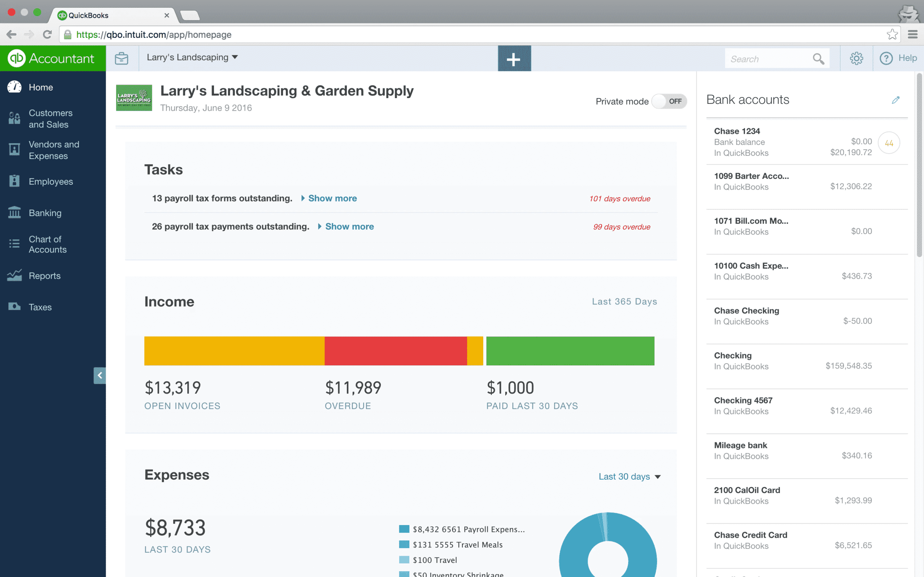Click the QuickBooks settings gear icon
The width and height of the screenshot is (924, 577).
[857, 59]
